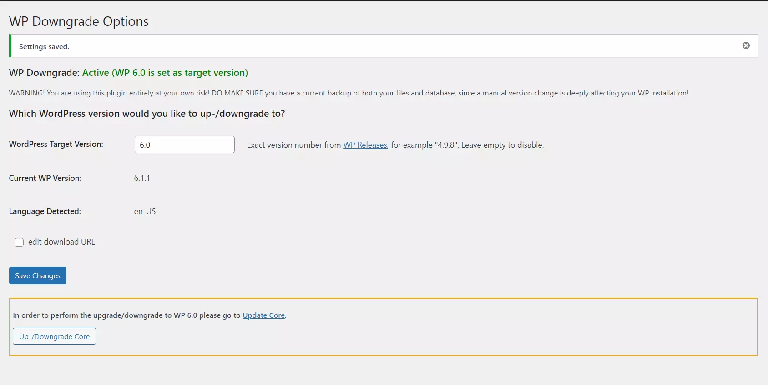Click the Save Changes button
The image size is (768, 385).
tap(38, 275)
